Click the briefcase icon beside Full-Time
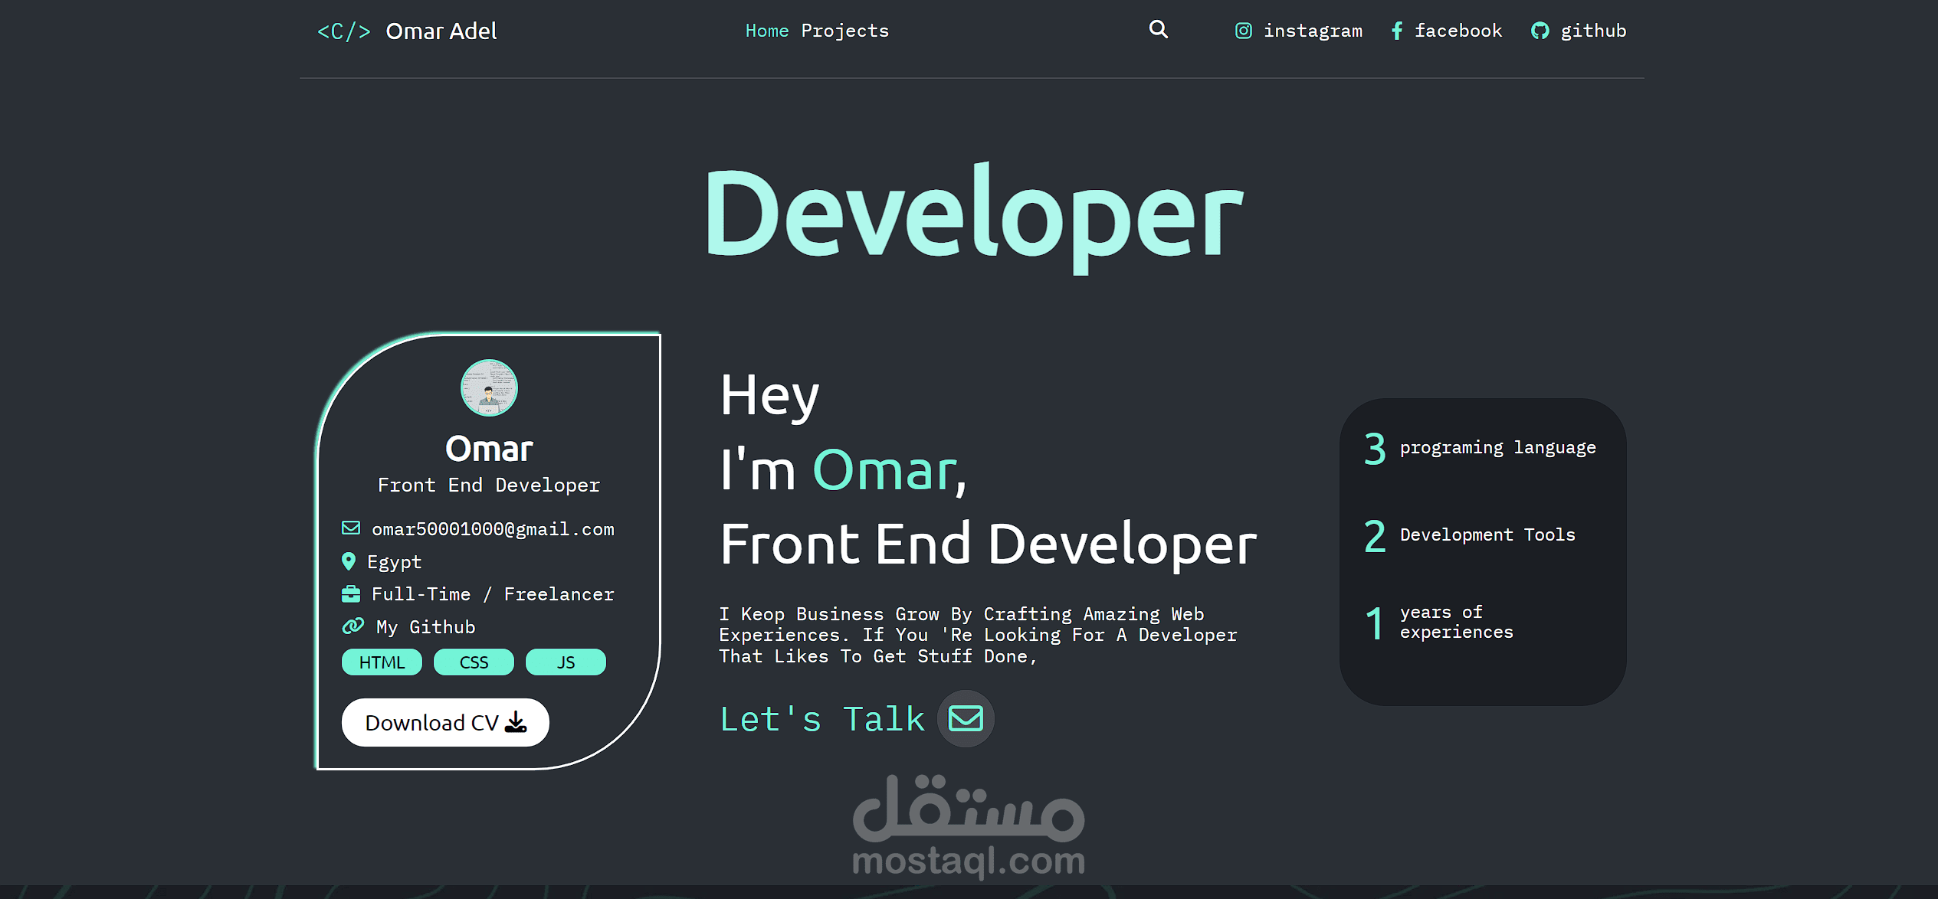The width and height of the screenshot is (1938, 899). click(351, 594)
